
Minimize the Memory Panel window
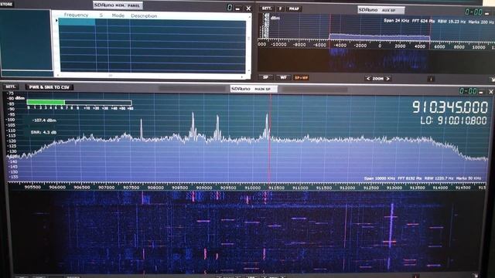pyautogui.click(x=237, y=8)
